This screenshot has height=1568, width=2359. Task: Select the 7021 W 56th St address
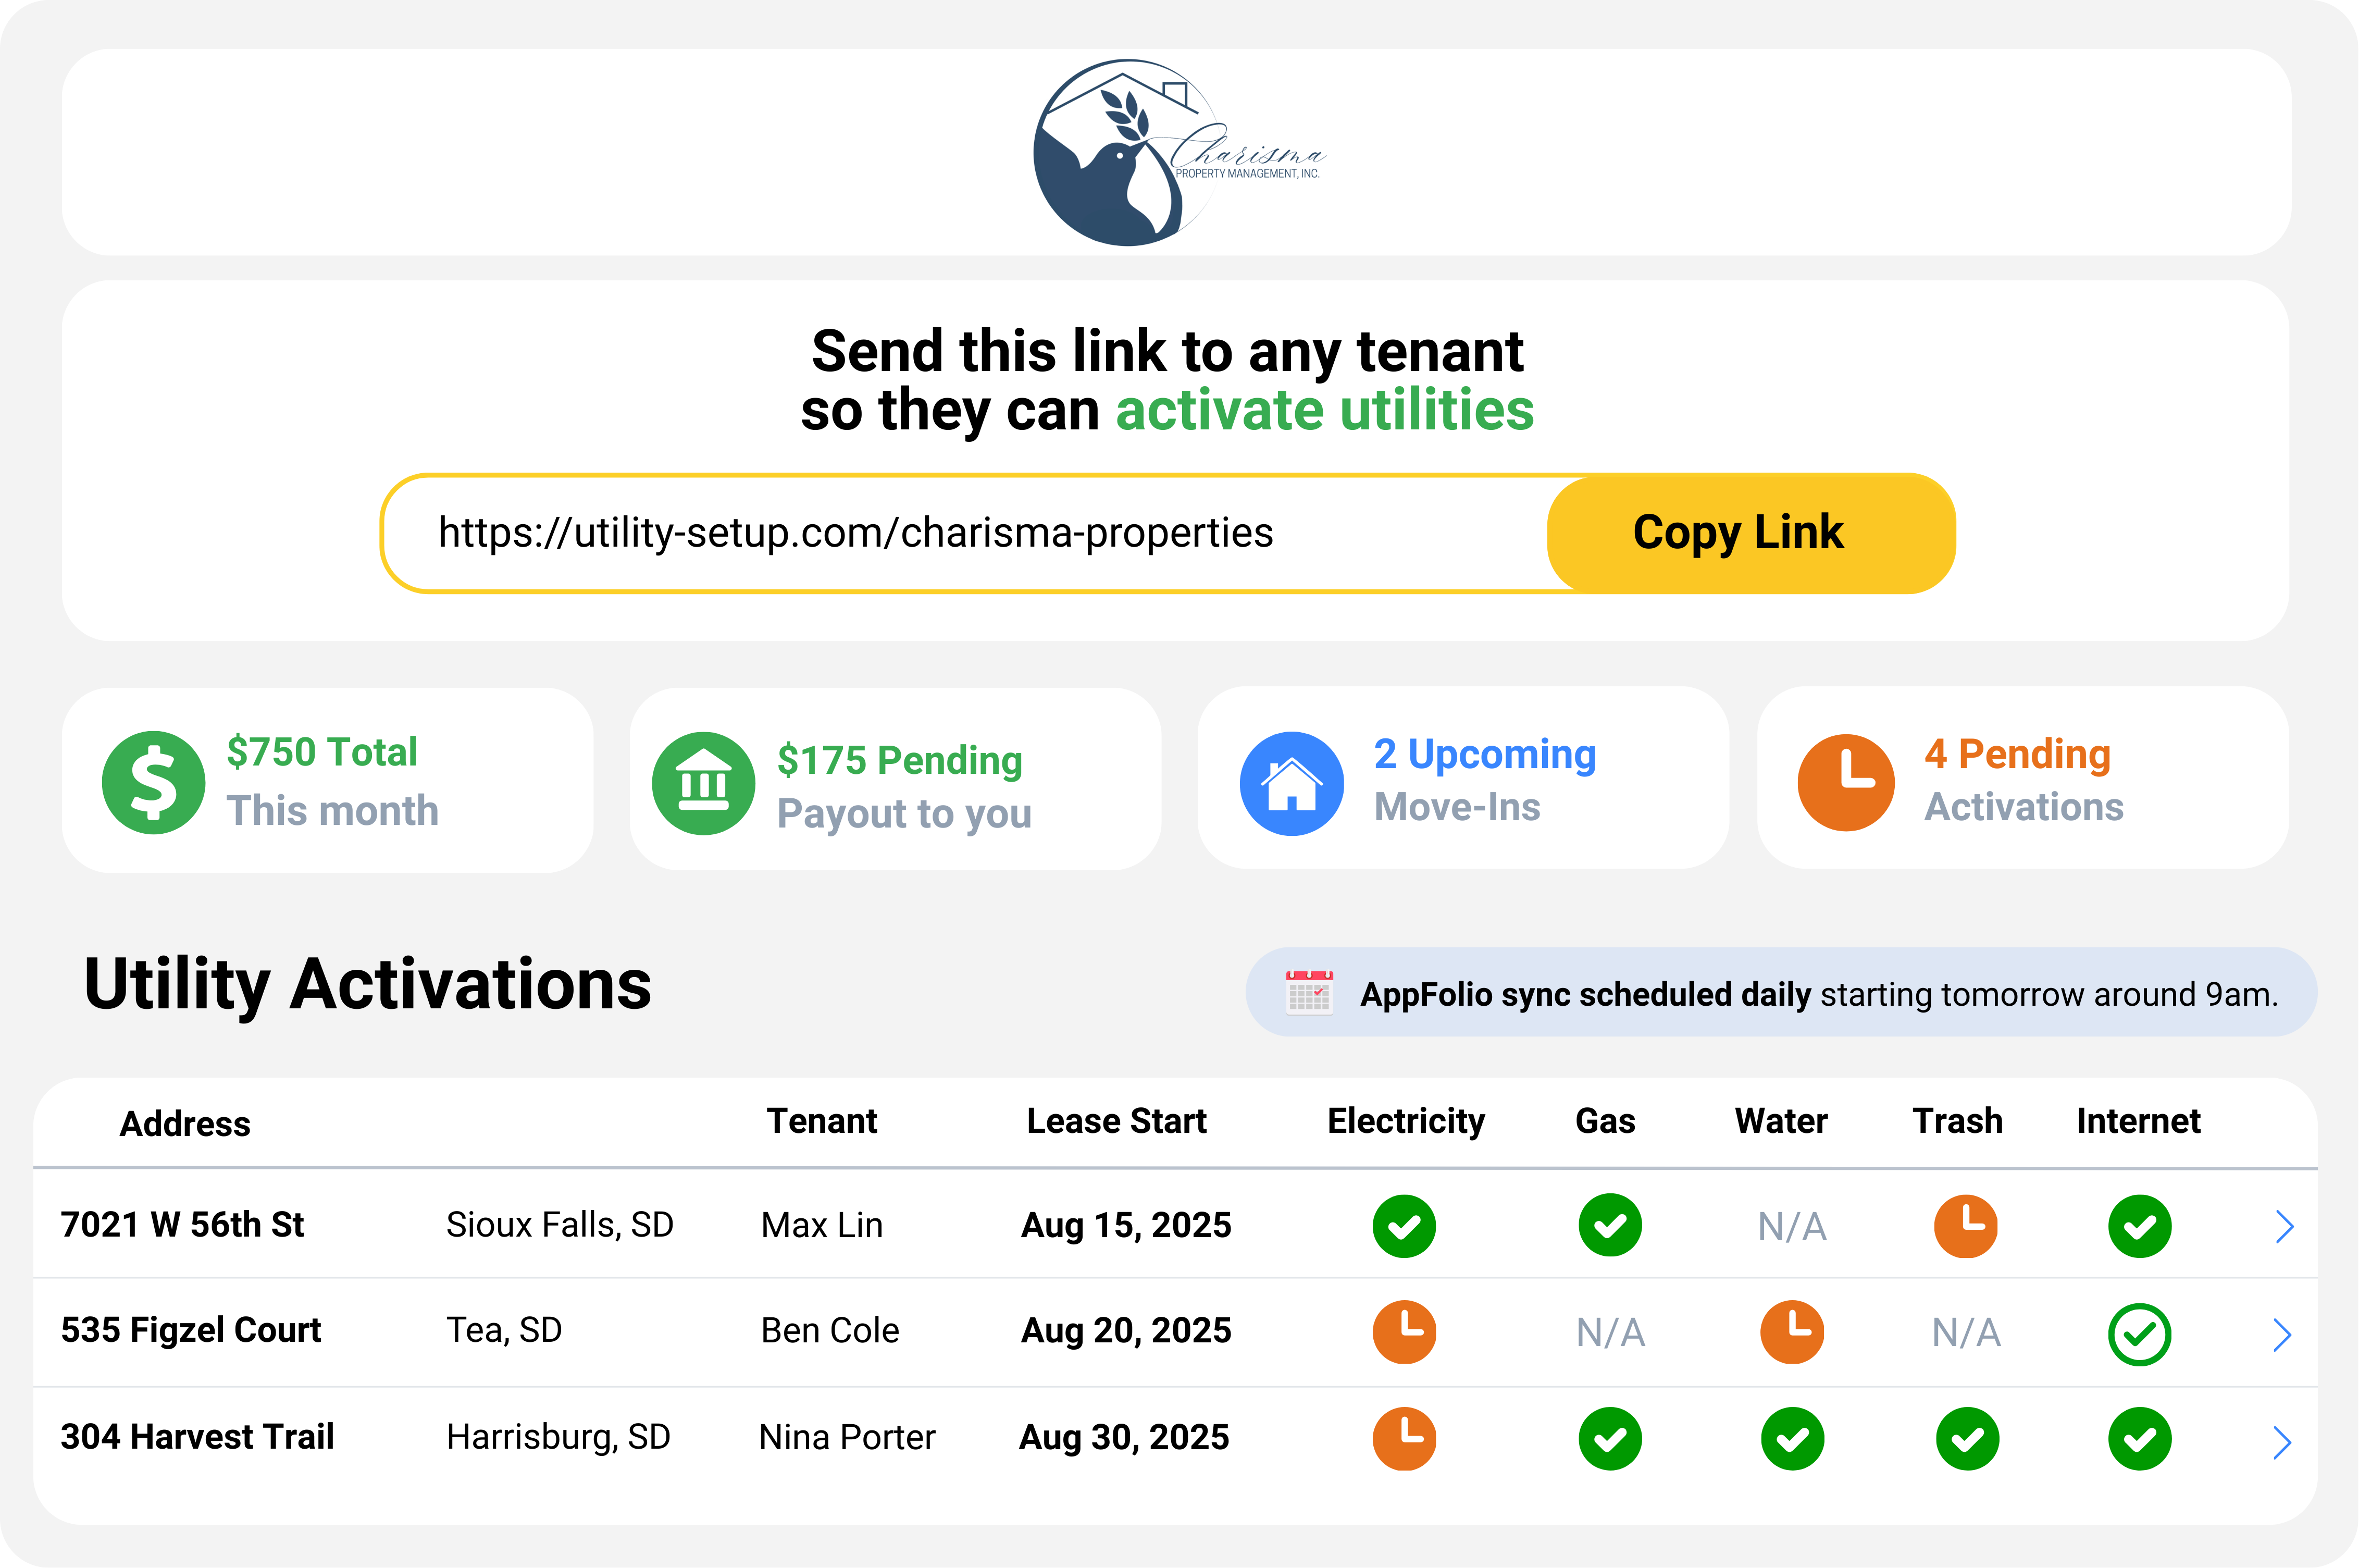(182, 1224)
